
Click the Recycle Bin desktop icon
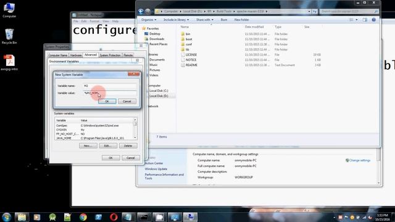(9, 36)
